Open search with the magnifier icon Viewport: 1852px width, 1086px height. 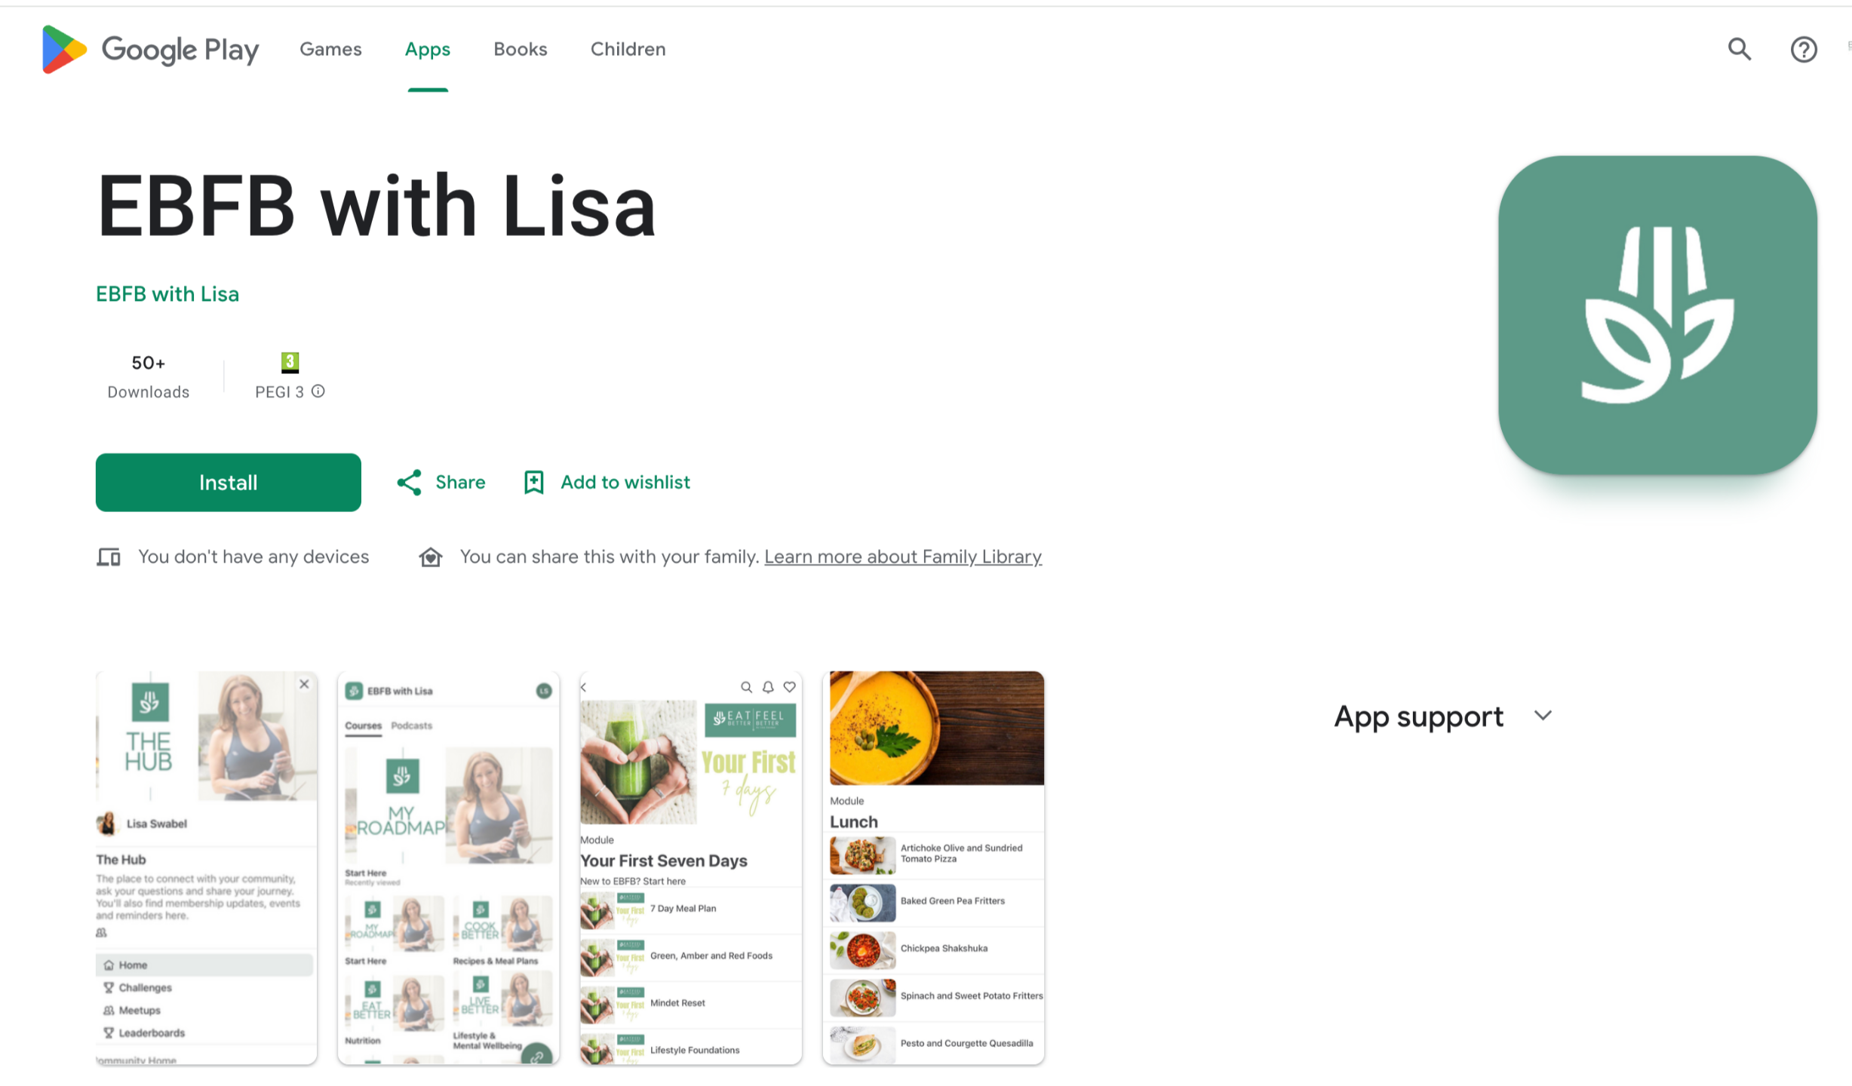[1740, 50]
